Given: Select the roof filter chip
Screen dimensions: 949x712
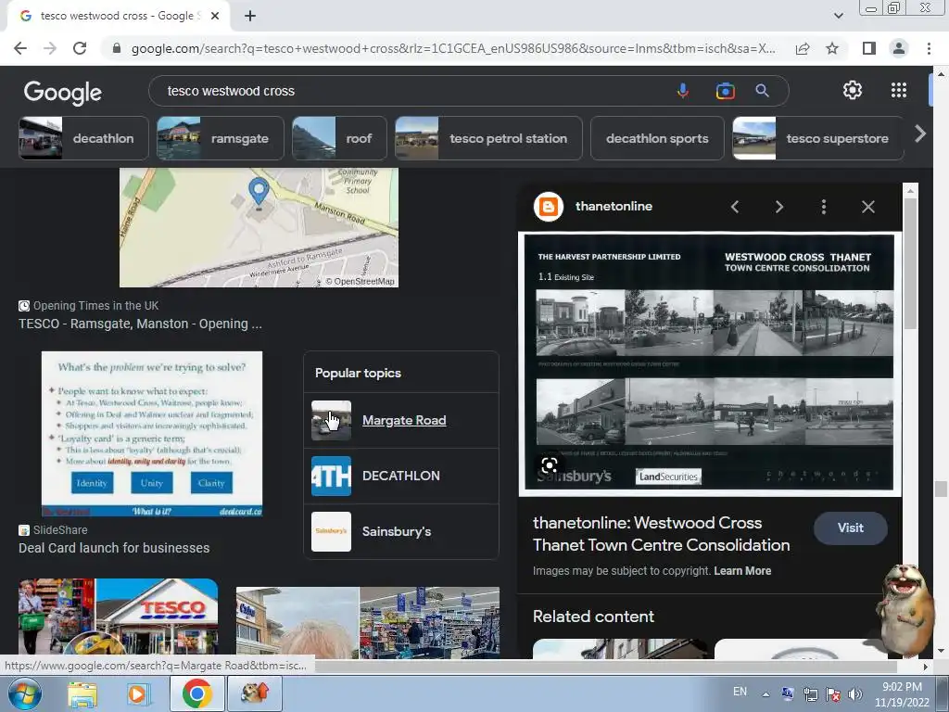Looking at the screenshot, I should 339,138.
